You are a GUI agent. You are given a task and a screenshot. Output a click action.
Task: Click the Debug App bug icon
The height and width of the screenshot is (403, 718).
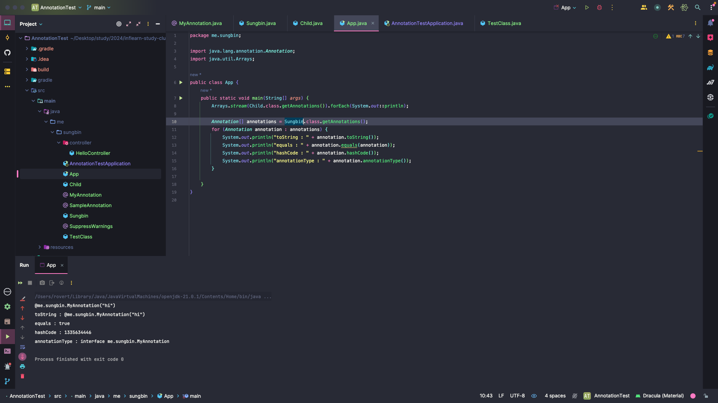[599, 7]
